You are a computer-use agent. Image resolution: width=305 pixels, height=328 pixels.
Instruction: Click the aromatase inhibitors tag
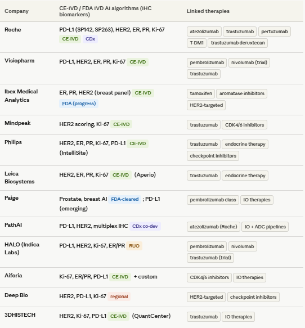pyautogui.click(x=241, y=93)
